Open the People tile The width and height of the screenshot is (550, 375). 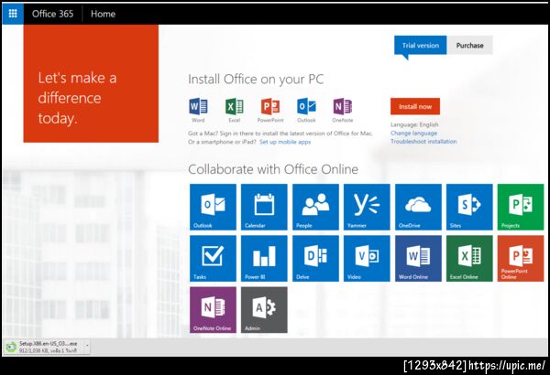pos(315,207)
